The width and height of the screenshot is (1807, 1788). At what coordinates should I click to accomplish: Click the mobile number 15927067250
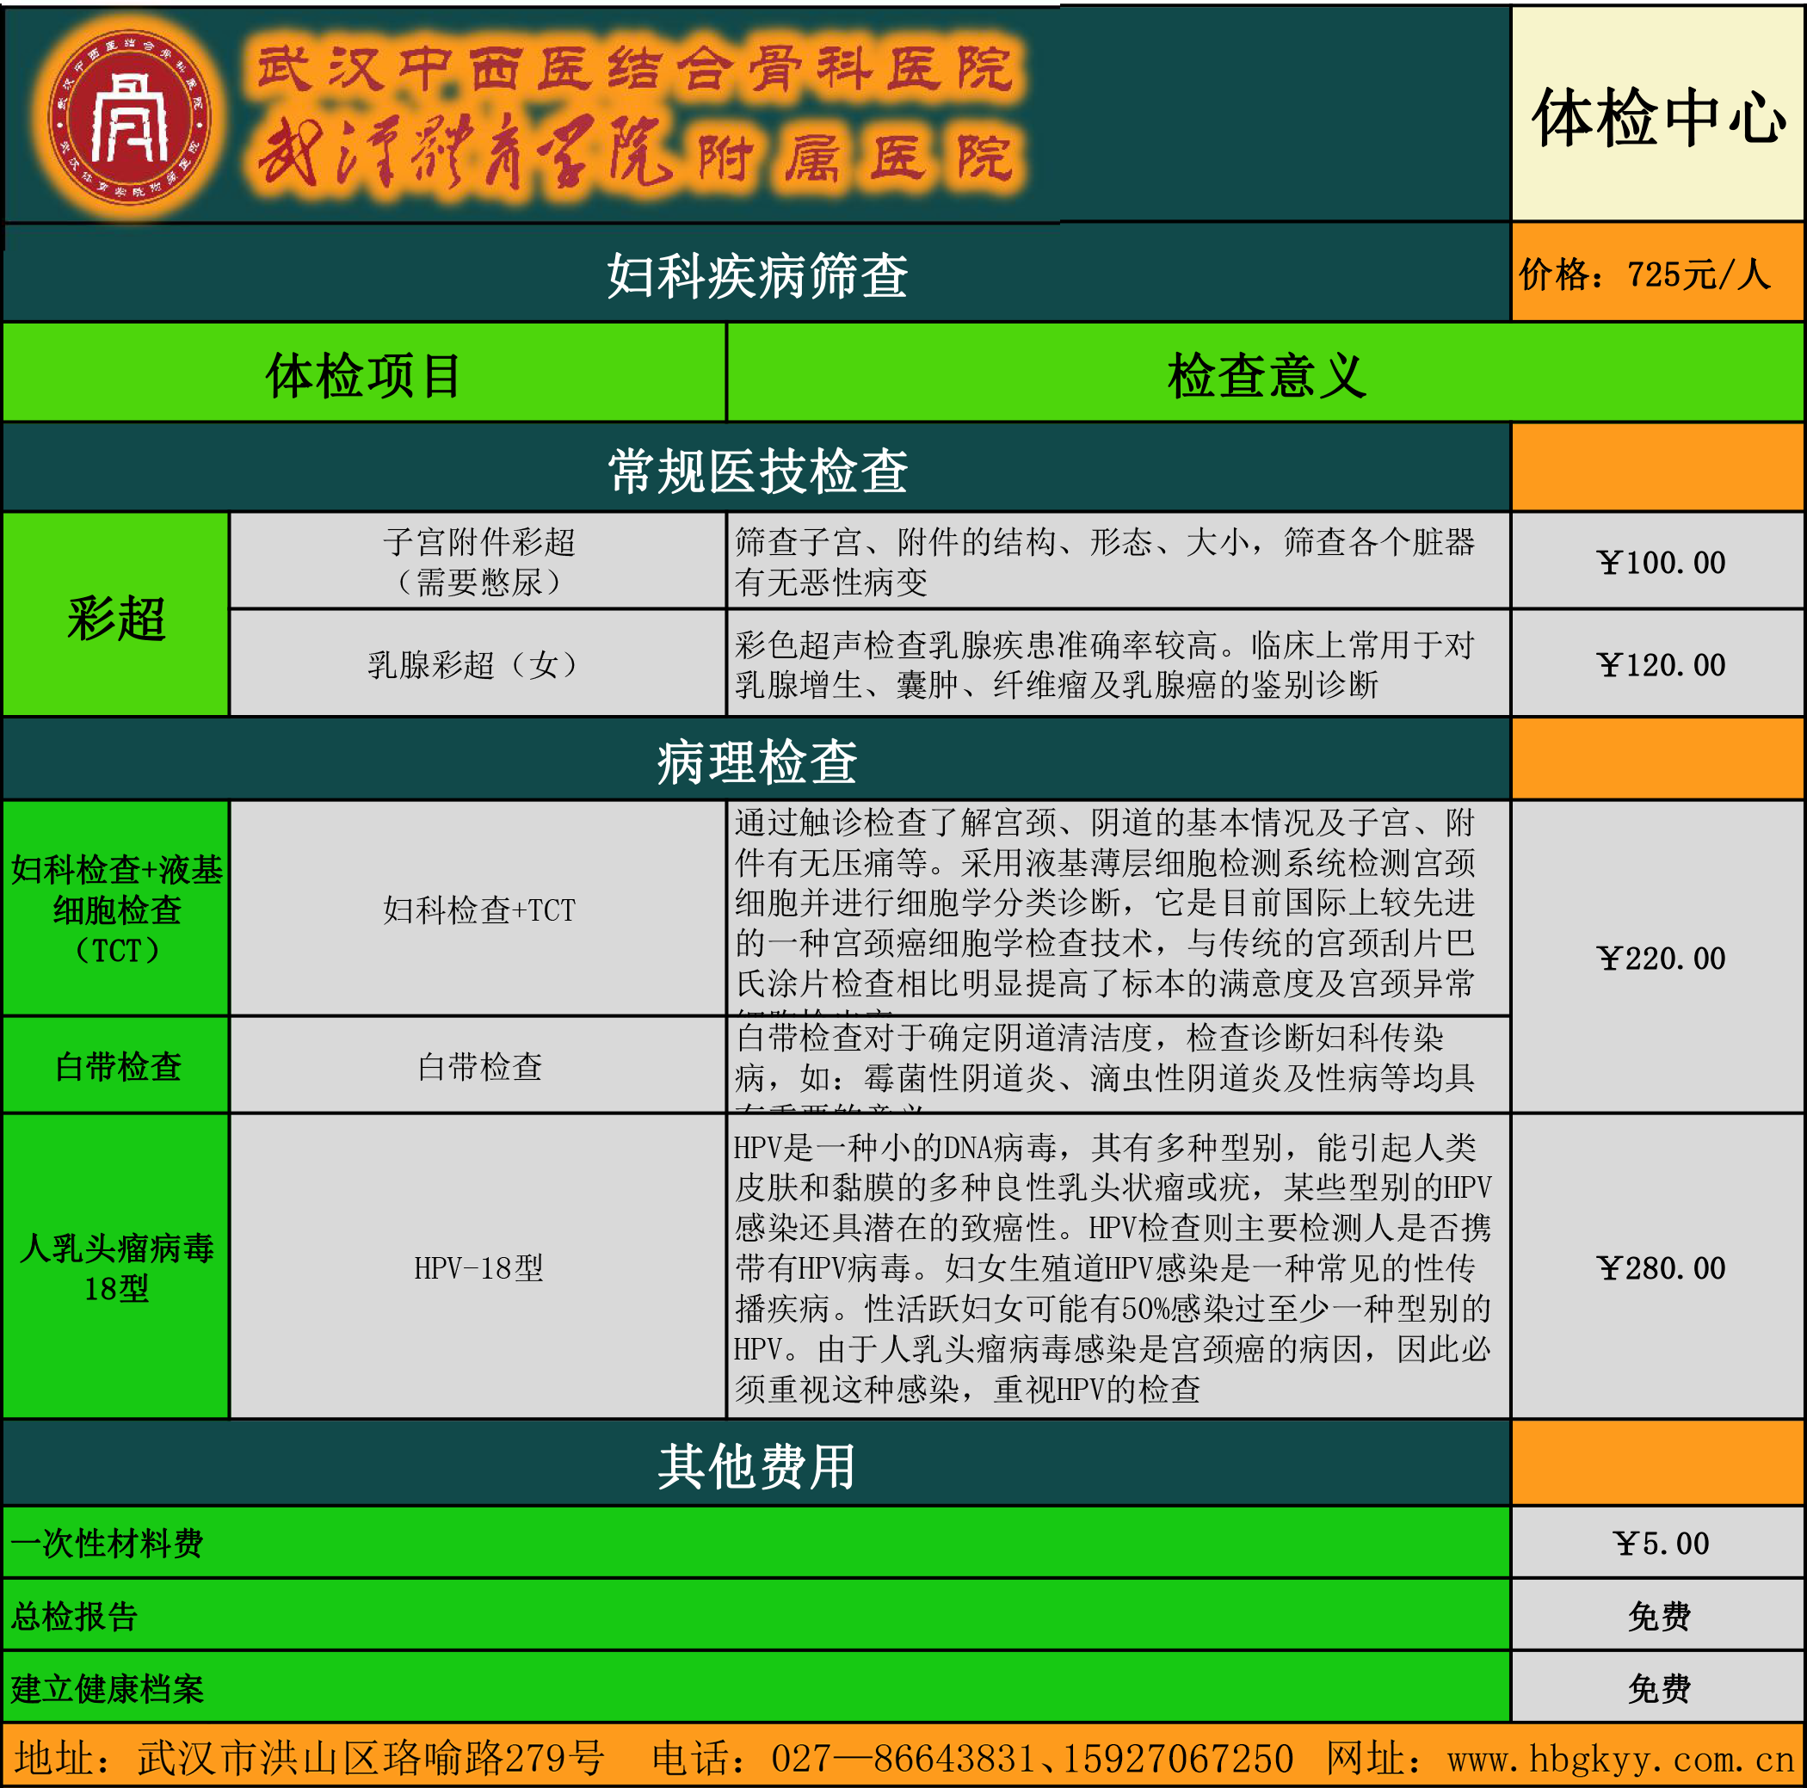(1177, 1758)
